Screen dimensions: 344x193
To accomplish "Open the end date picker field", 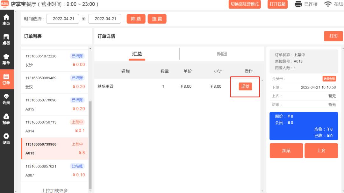I will point(104,19).
